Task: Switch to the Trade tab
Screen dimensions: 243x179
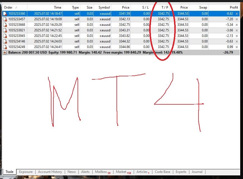Action: (x=9, y=172)
